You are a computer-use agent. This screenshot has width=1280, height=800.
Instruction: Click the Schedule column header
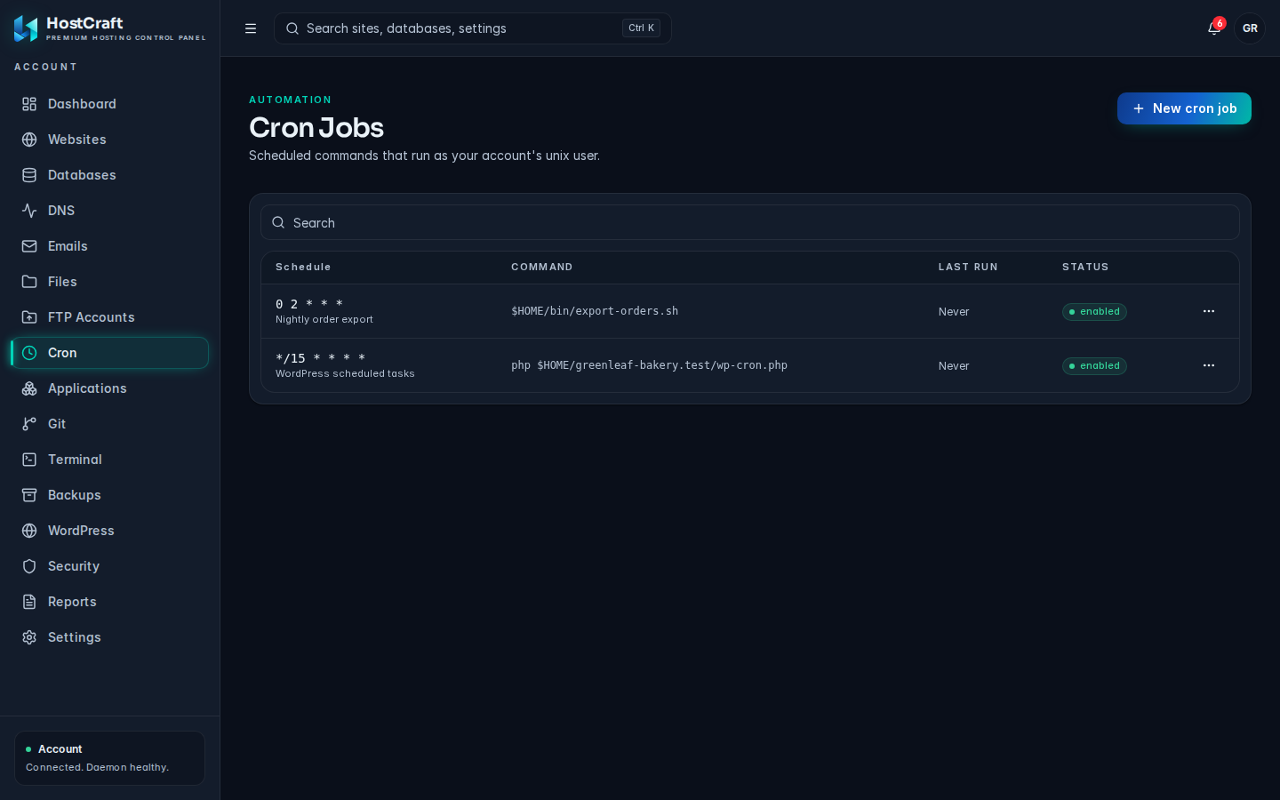coord(303,267)
